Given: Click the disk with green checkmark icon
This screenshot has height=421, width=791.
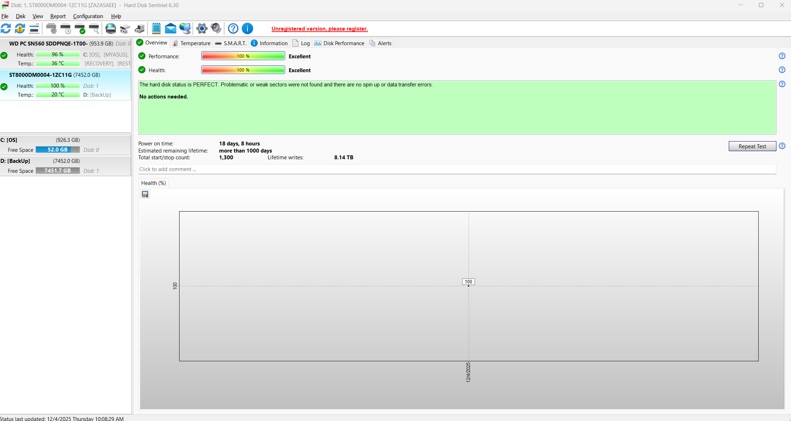Looking at the screenshot, I should (80, 28).
